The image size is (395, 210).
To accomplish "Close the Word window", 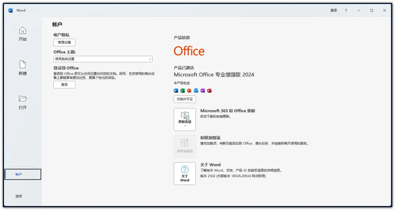I will click(384, 10).
